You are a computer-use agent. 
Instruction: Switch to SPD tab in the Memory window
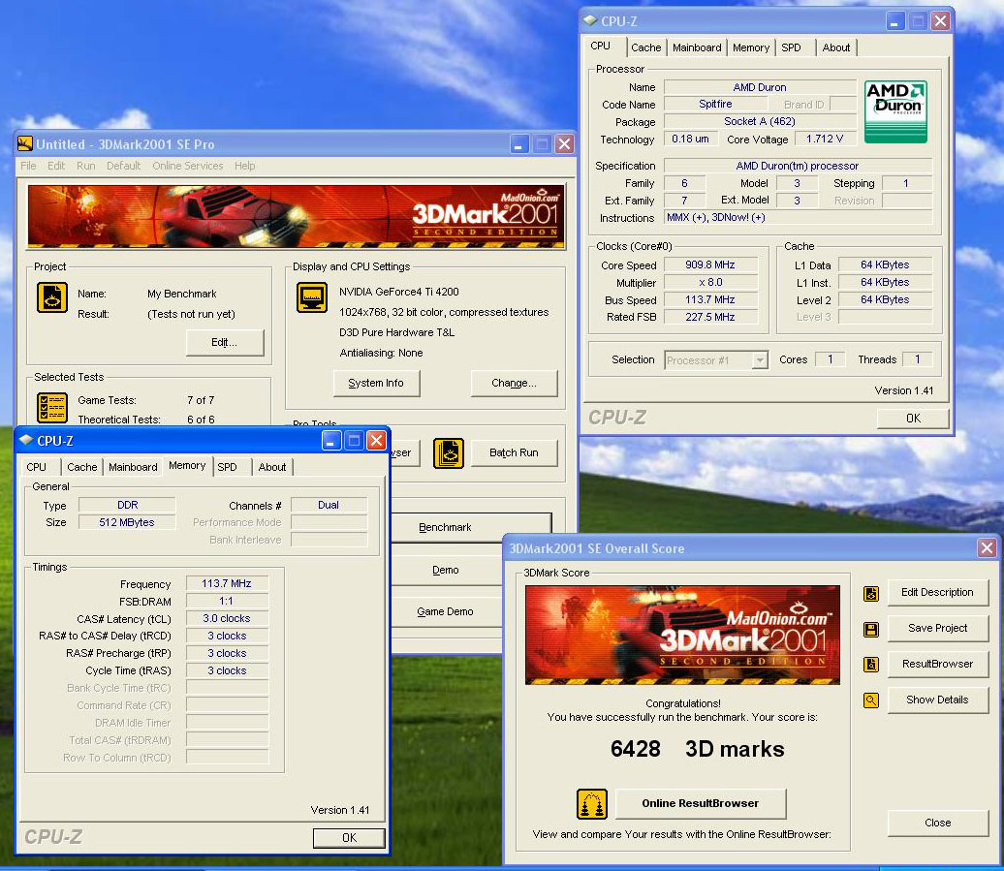228,467
